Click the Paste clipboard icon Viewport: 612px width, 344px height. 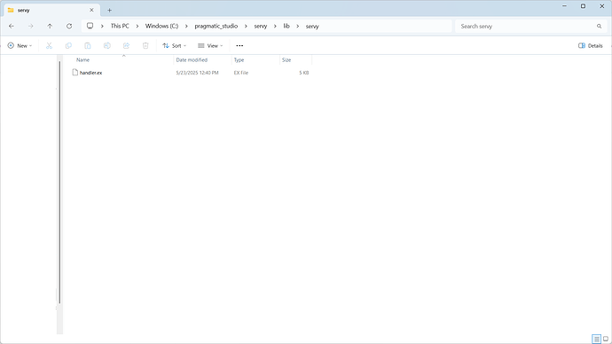coord(88,45)
